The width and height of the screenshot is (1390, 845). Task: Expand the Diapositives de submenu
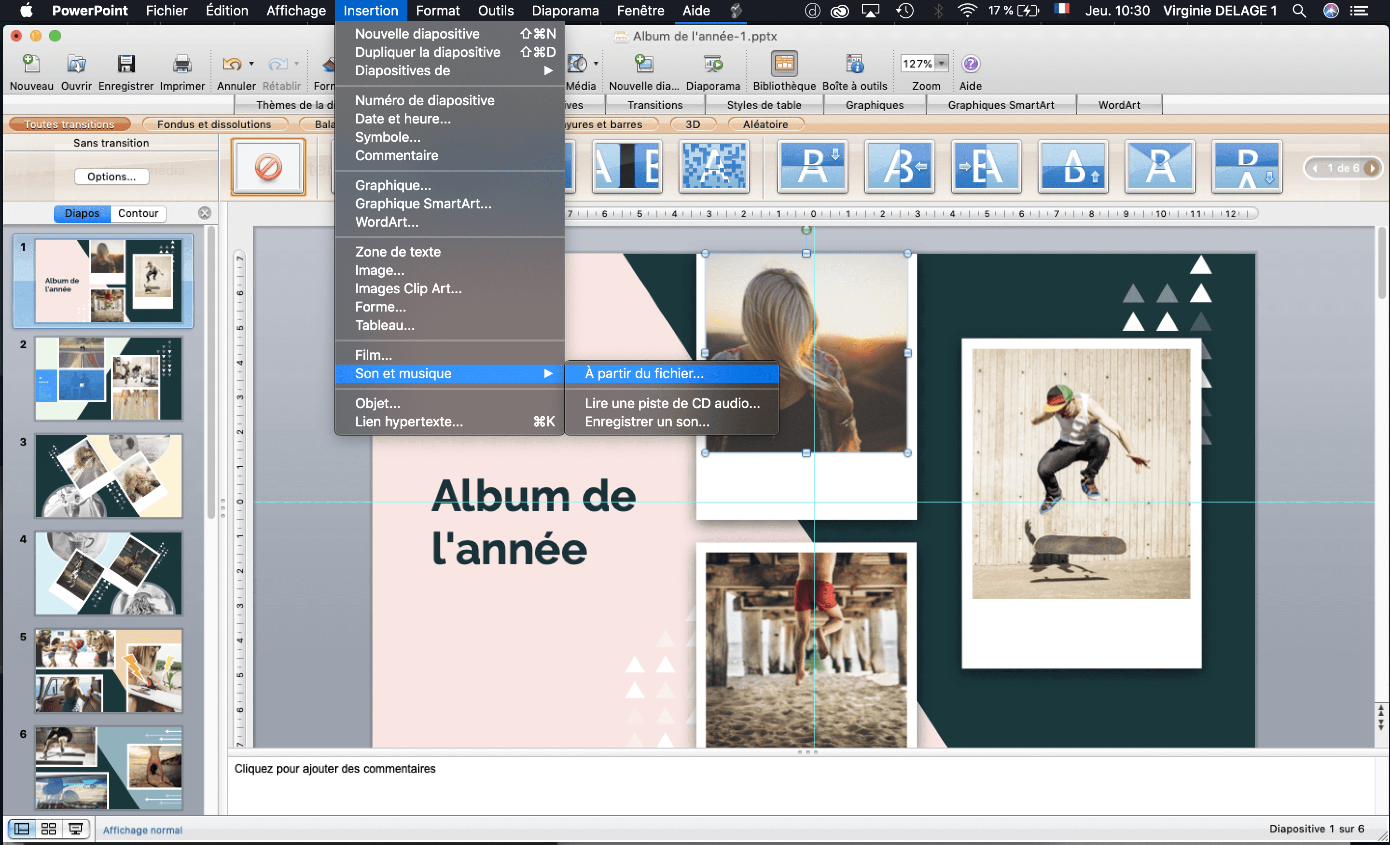pos(451,69)
